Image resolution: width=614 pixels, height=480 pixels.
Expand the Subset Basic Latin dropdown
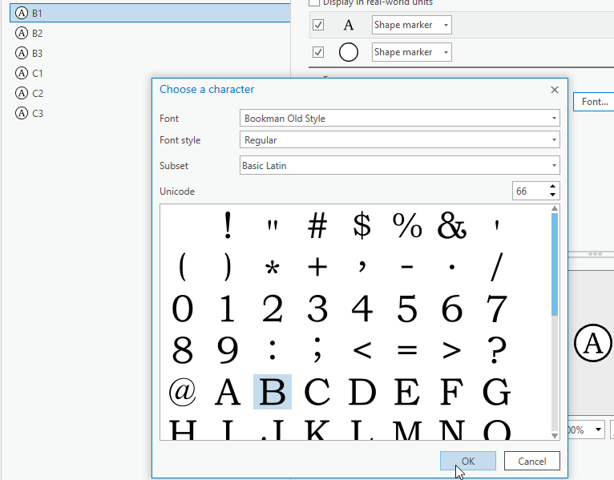(399, 166)
